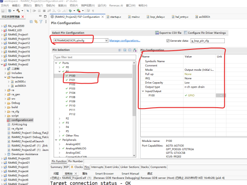247x185 pixels.
Task: Open the Components tab
Action: pyautogui.click(x=158, y=167)
